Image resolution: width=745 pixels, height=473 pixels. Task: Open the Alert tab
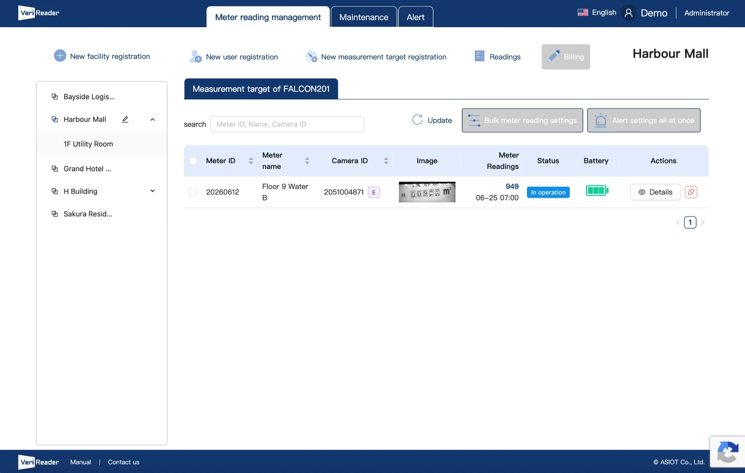[416, 17]
